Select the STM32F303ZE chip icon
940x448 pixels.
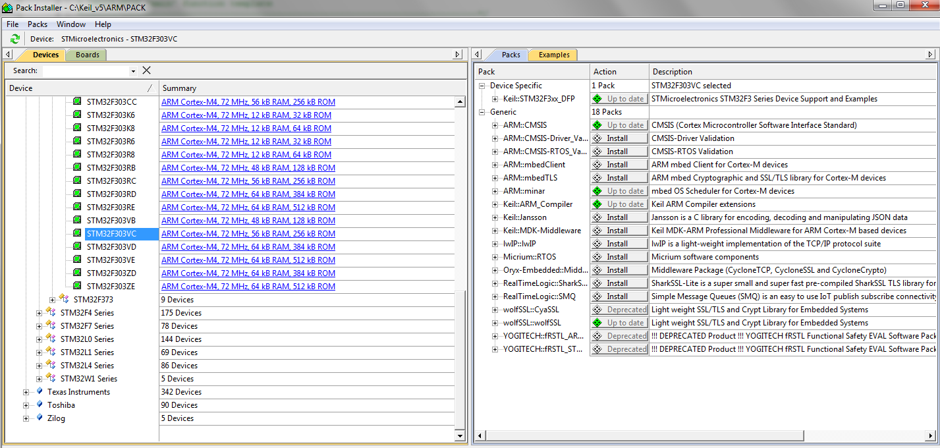[x=77, y=286]
